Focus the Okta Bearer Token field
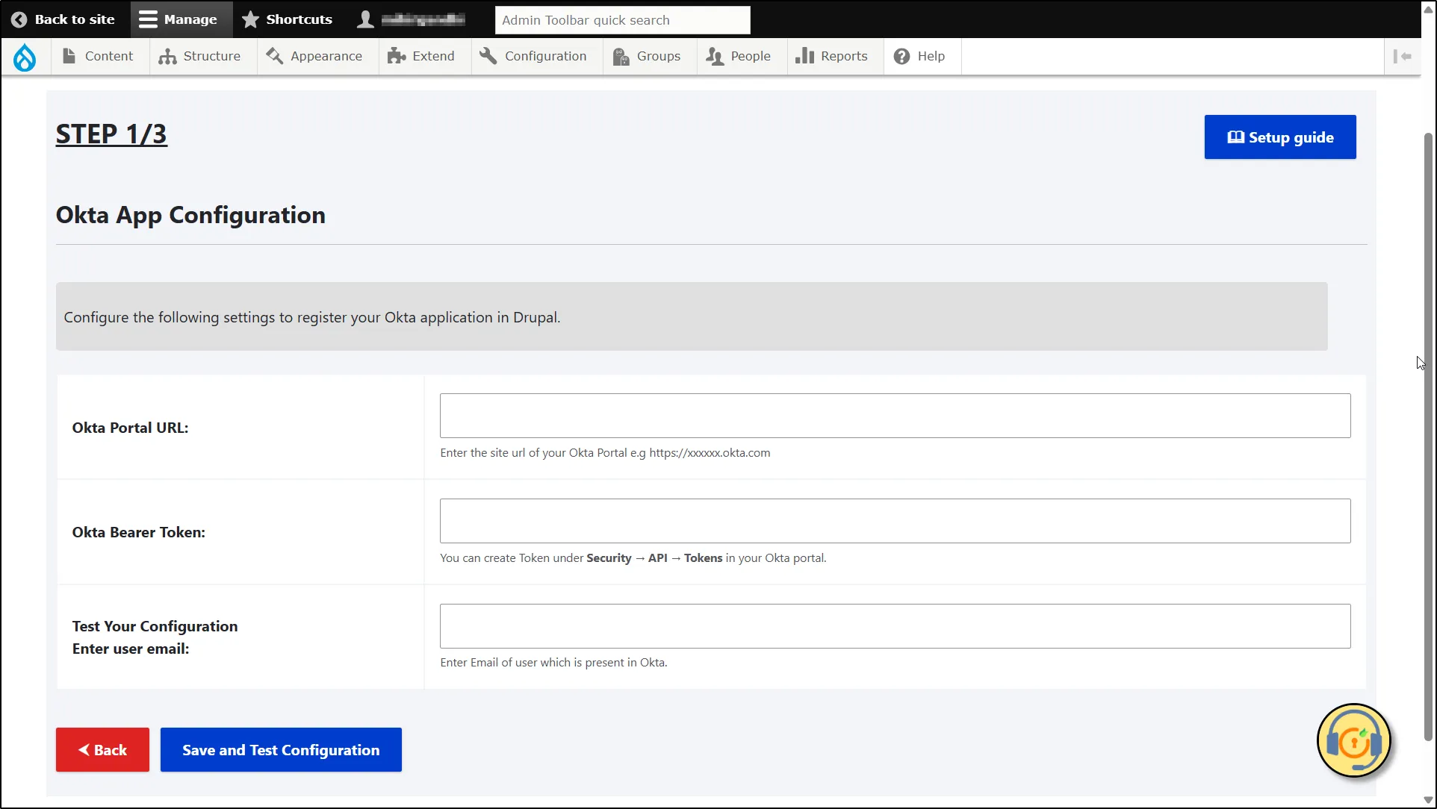 click(895, 521)
